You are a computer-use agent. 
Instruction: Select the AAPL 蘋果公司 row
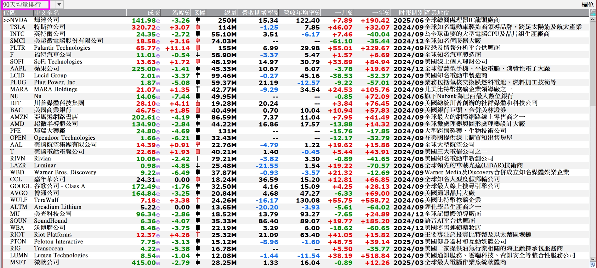click(47, 69)
